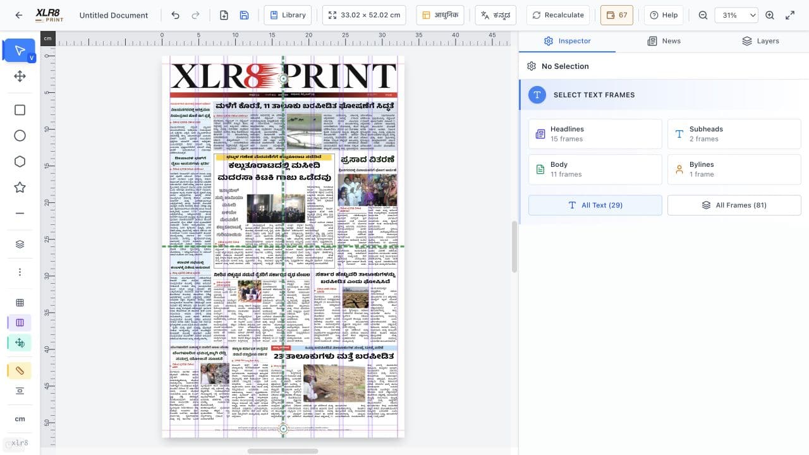
Task: Zoom in with the plus magnifier
Action: coord(770,15)
